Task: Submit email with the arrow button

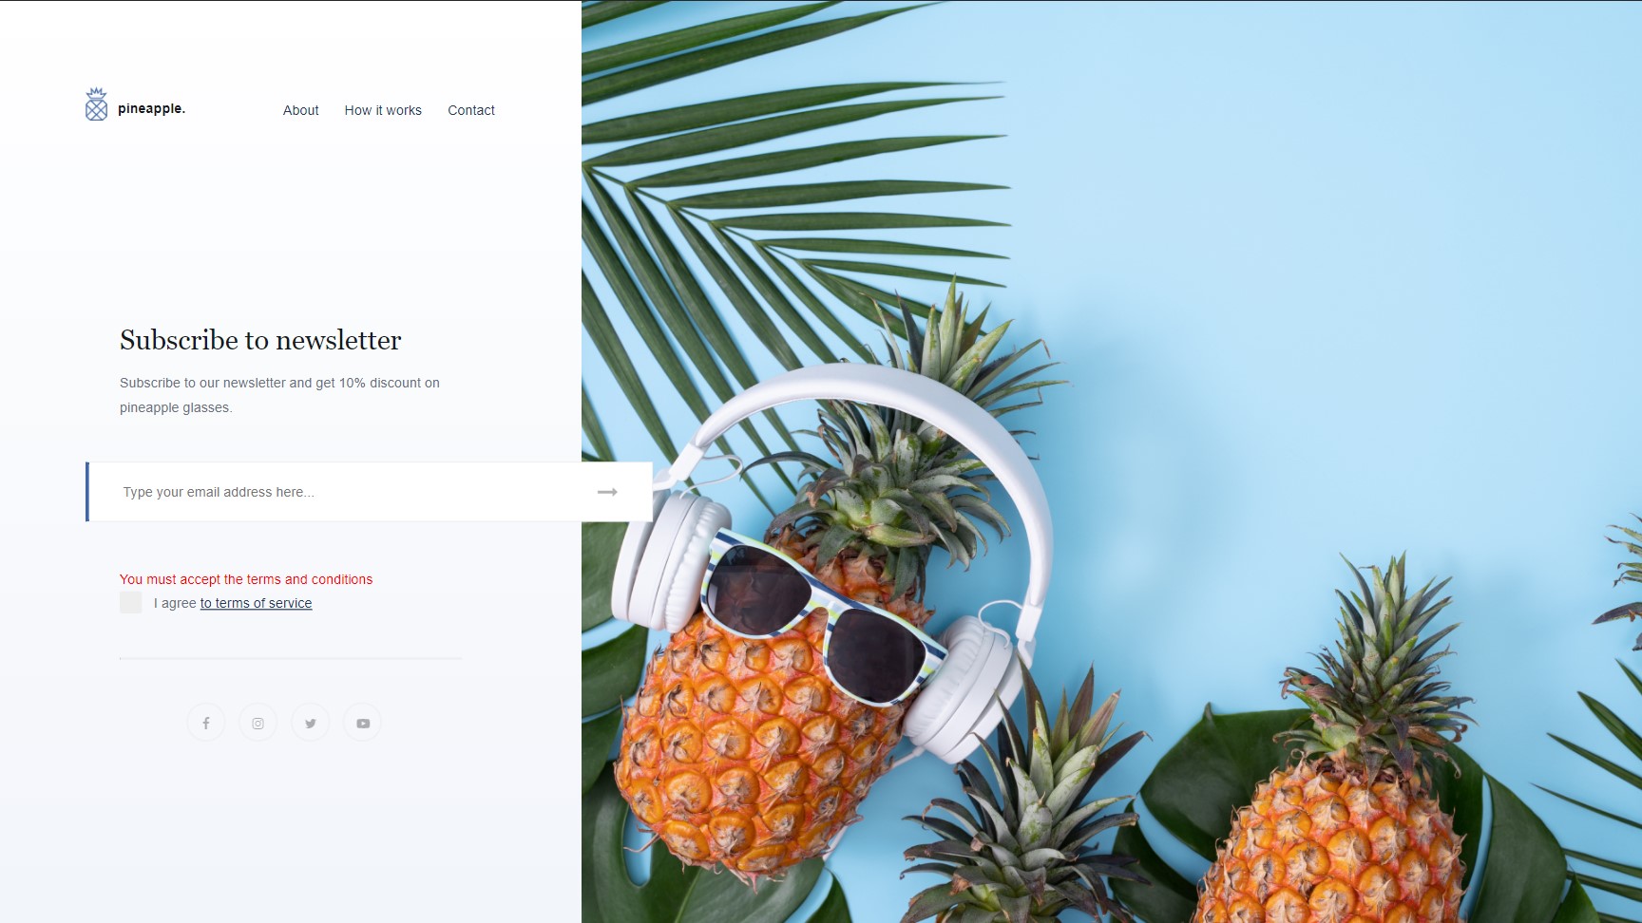Action: click(x=607, y=492)
